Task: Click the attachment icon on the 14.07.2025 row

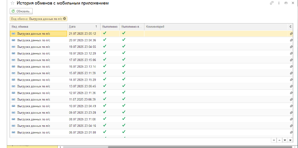Action: 291,80
